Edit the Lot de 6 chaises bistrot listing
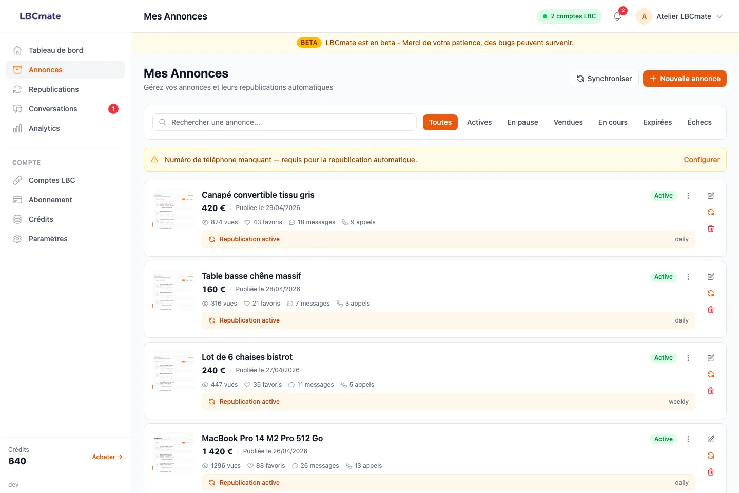 click(711, 358)
